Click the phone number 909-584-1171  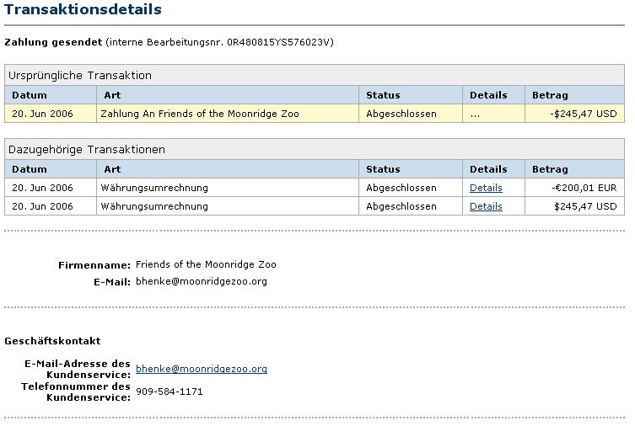[169, 391]
